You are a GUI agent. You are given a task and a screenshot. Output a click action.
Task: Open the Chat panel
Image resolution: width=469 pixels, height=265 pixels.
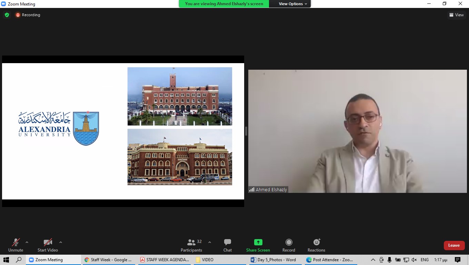point(227,245)
